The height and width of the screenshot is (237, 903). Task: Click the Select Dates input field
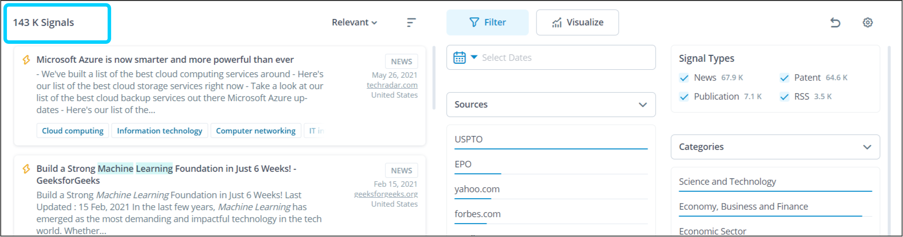(x=563, y=58)
